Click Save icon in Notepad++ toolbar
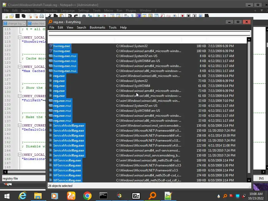The image size is (268, 201). (18, 16)
